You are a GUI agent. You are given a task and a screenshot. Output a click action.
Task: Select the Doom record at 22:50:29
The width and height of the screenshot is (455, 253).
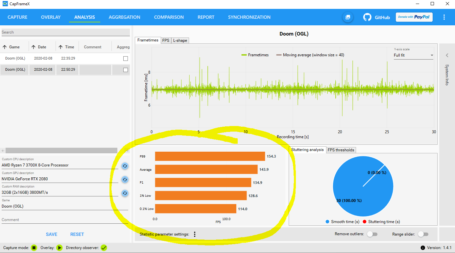pos(65,70)
